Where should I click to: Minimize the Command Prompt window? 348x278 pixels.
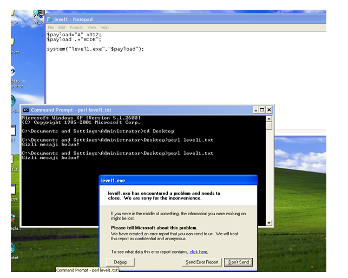point(256,110)
